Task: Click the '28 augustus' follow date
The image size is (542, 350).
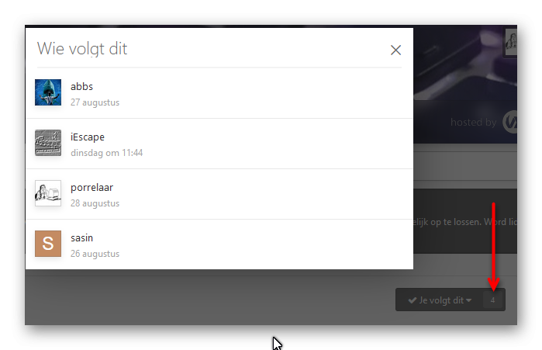Action: point(95,203)
